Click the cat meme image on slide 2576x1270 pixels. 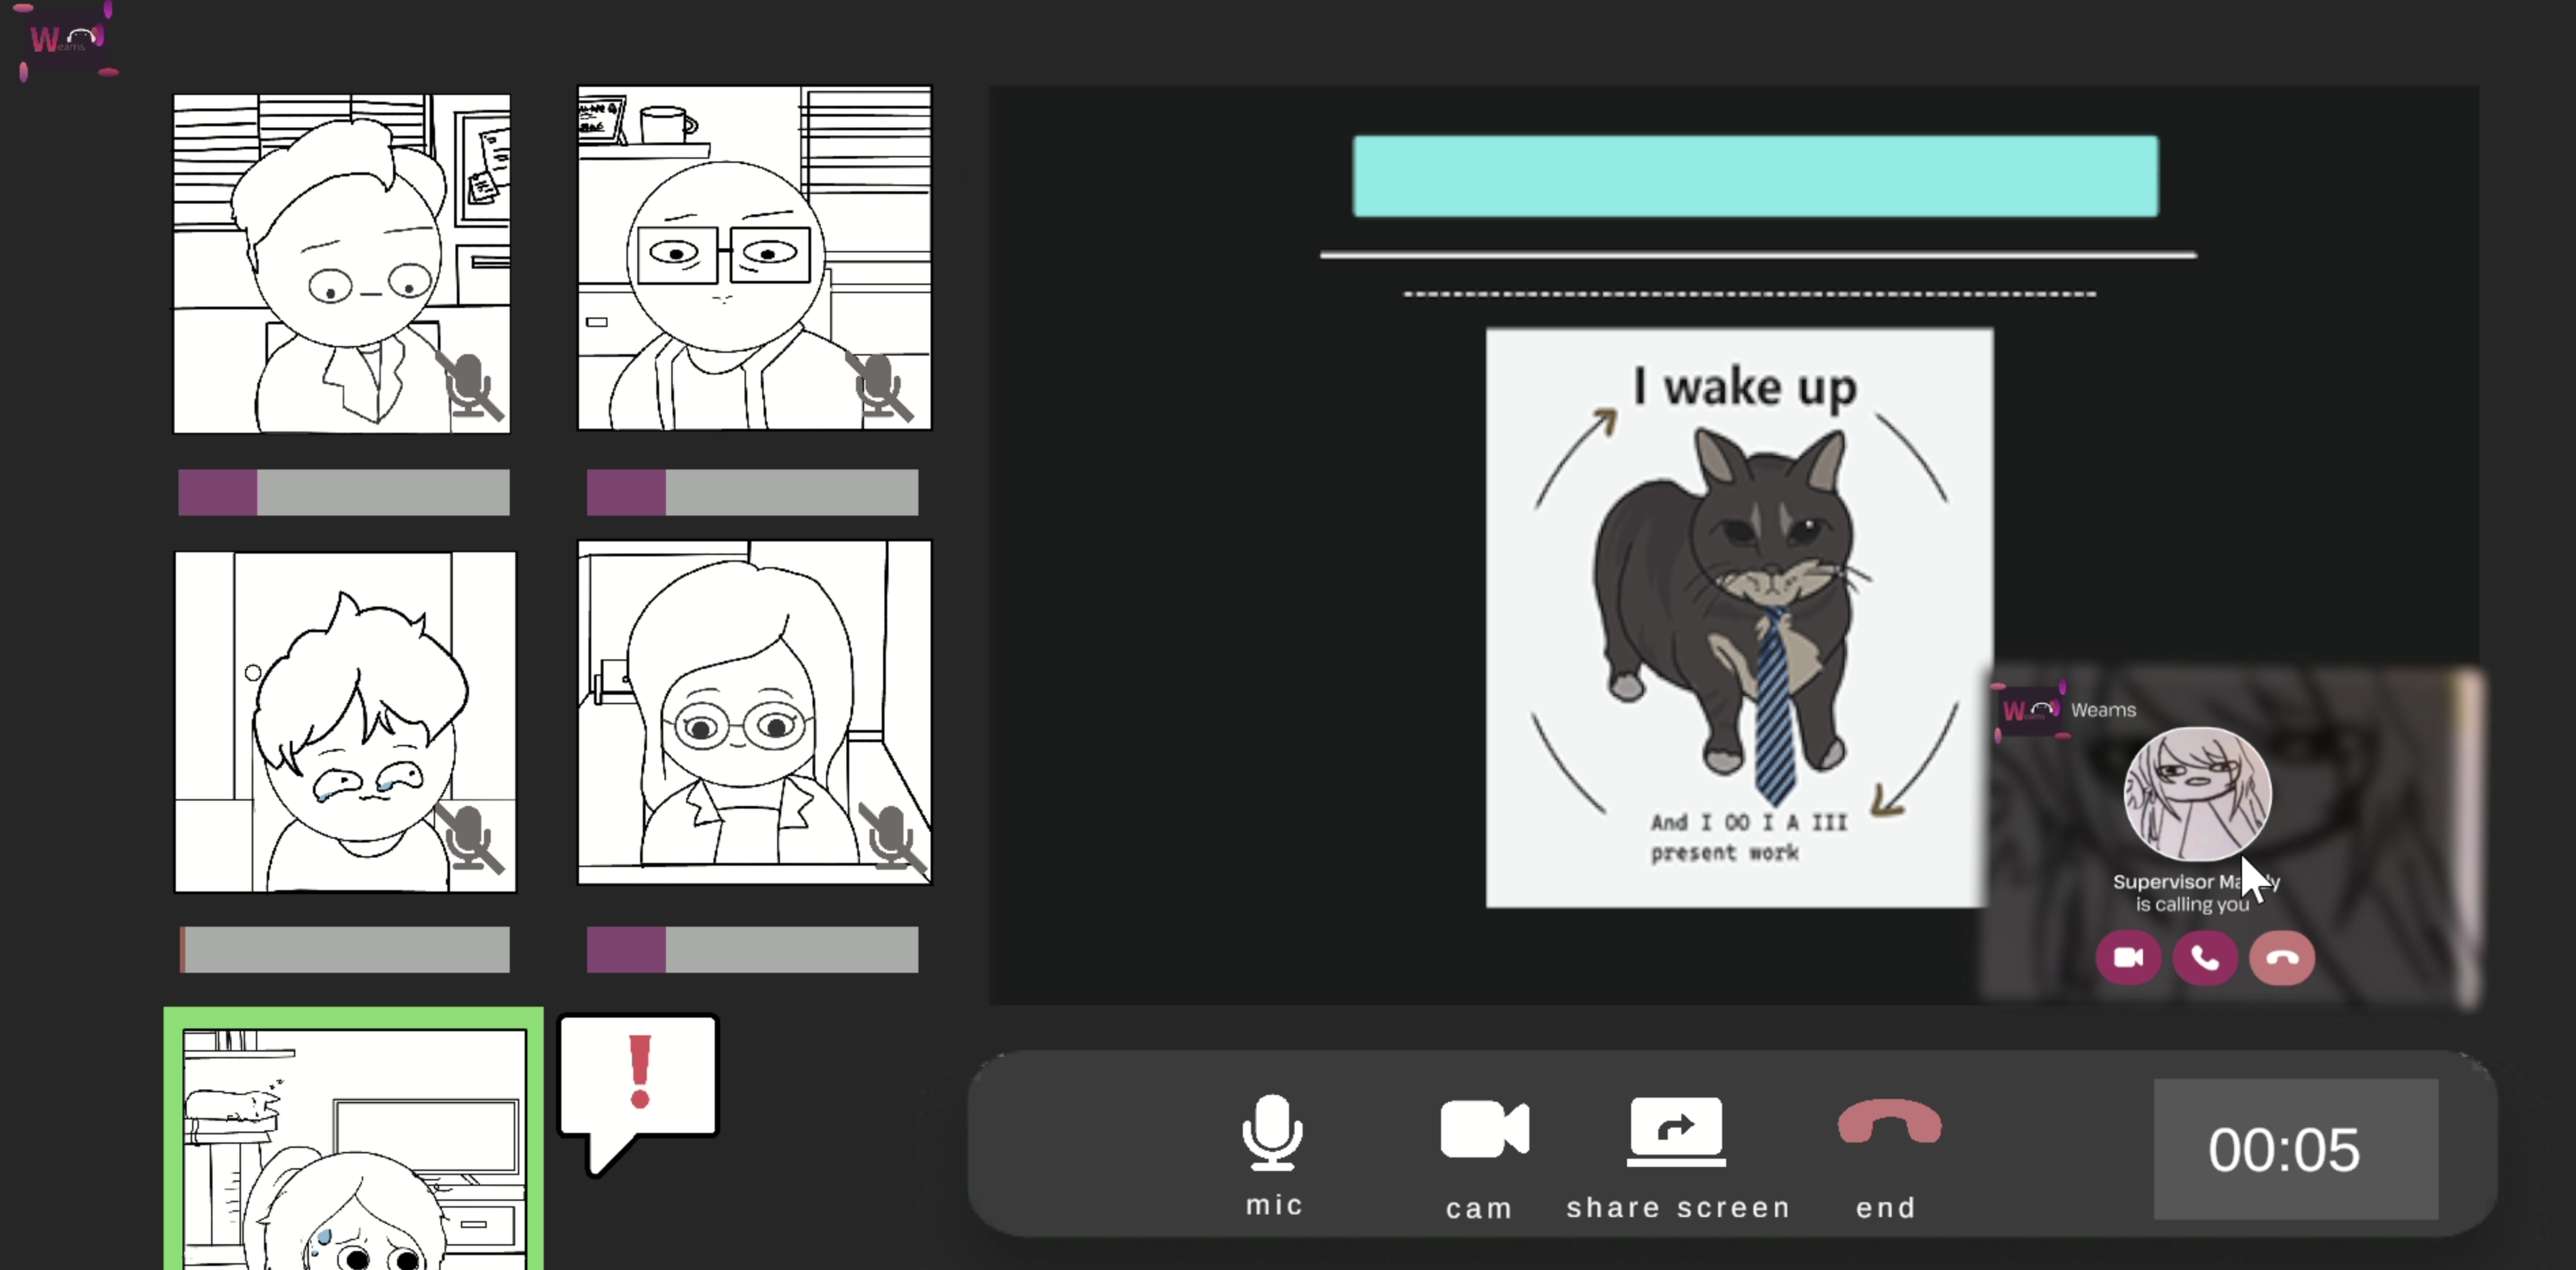(1738, 617)
